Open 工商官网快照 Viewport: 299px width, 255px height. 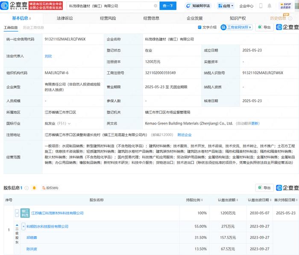click(237, 27)
